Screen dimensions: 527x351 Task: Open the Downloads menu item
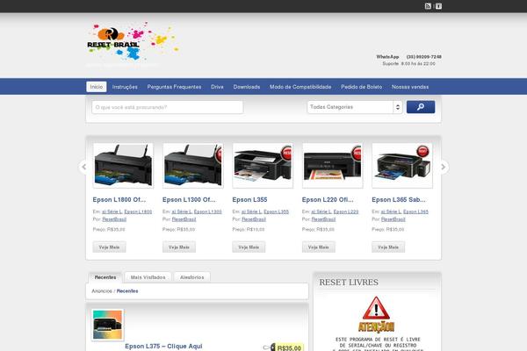(247, 87)
